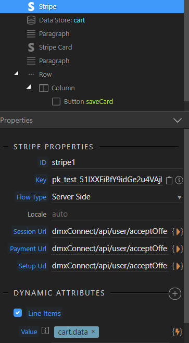This screenshot has width=189, height=343.
Task: Open the Flow Type dropdown
Action: (x=117, y=197)
